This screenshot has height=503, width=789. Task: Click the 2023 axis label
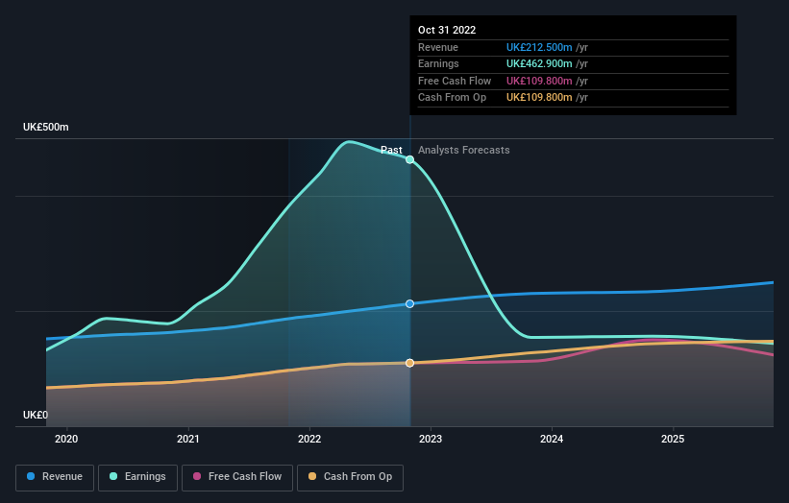click(431, 440)
